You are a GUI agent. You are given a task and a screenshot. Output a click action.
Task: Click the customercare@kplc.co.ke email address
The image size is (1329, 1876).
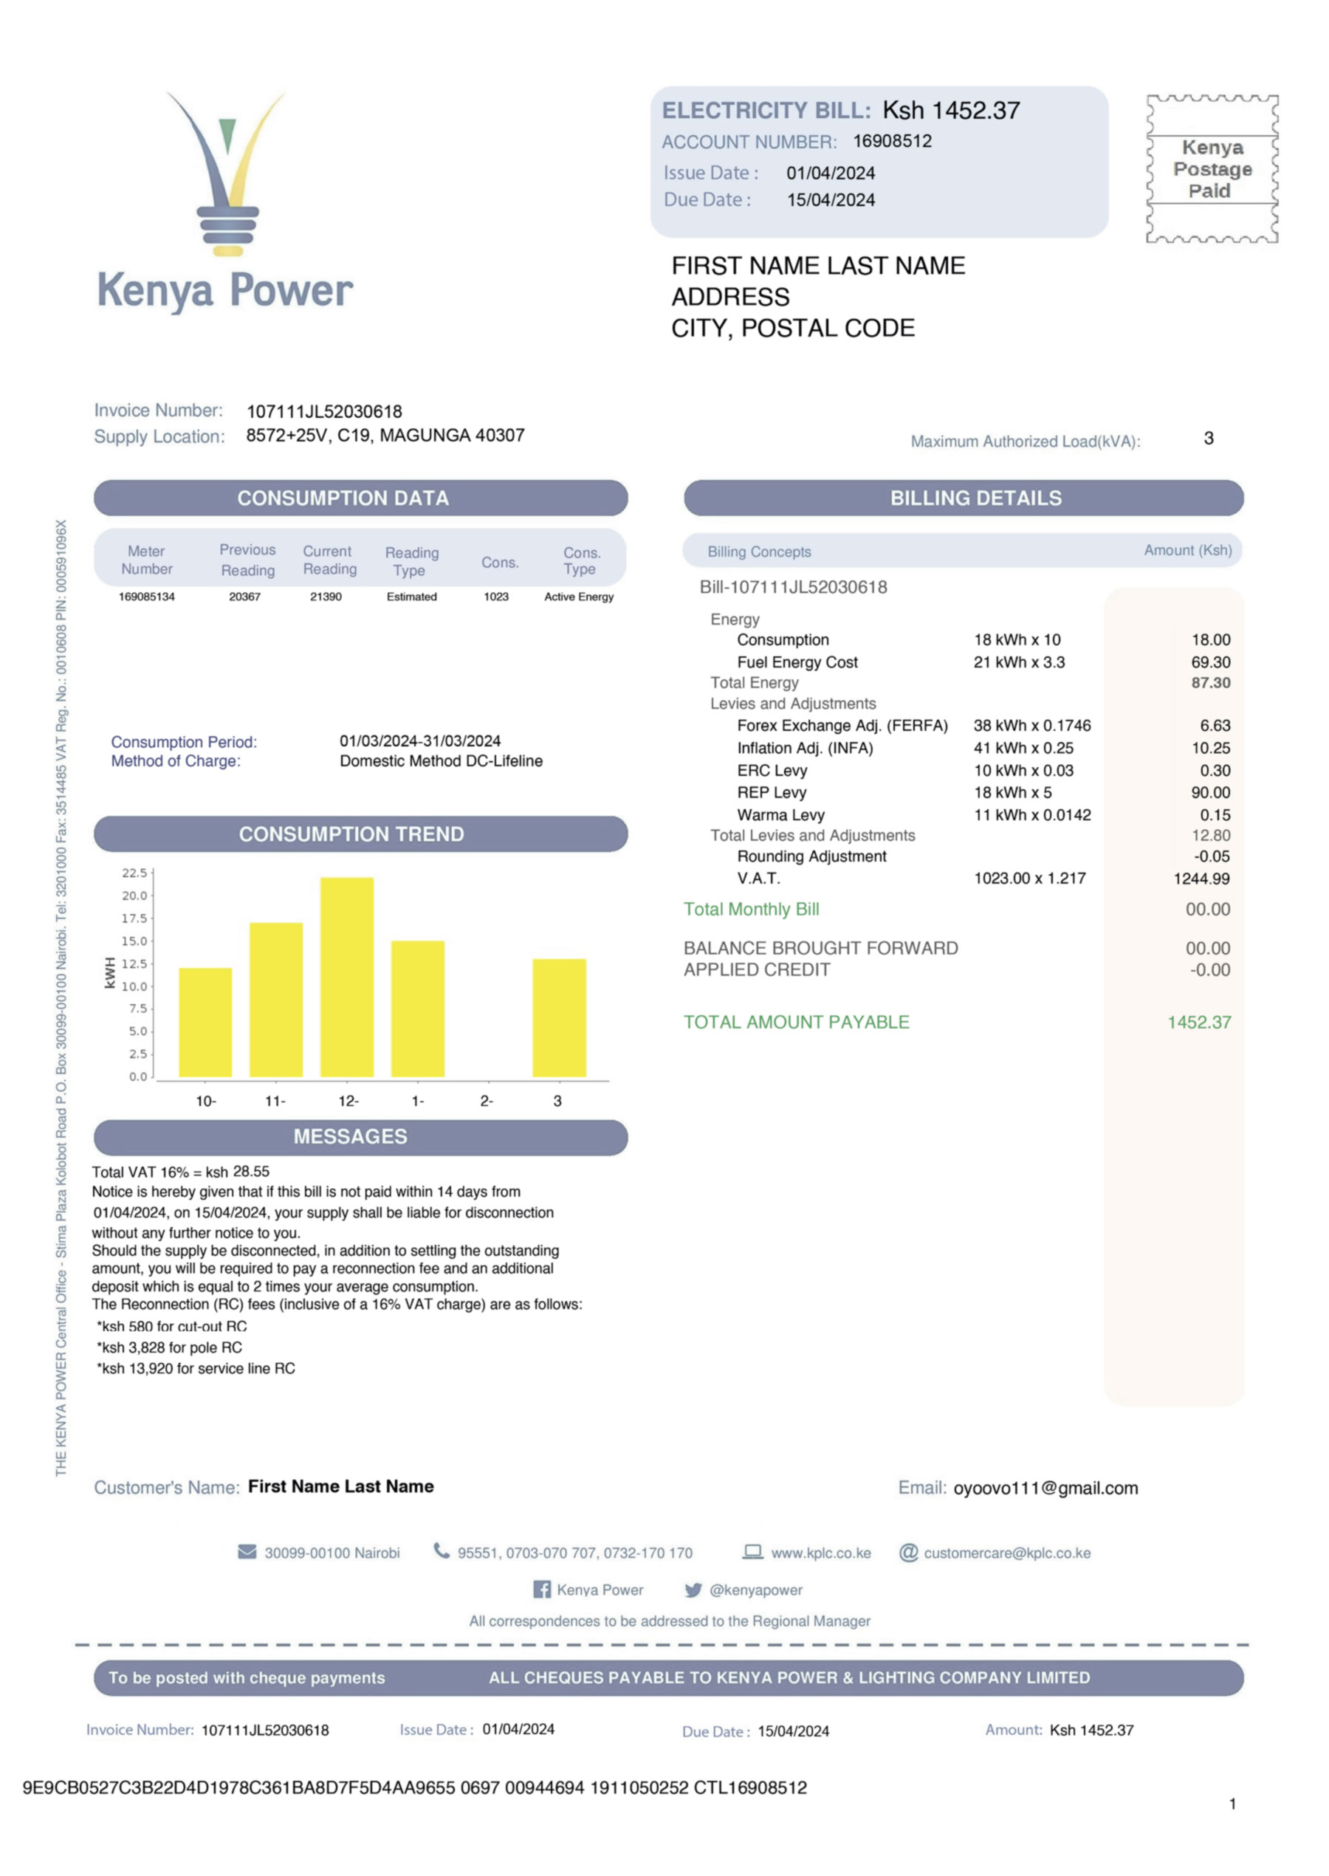click(1006, 1553)
